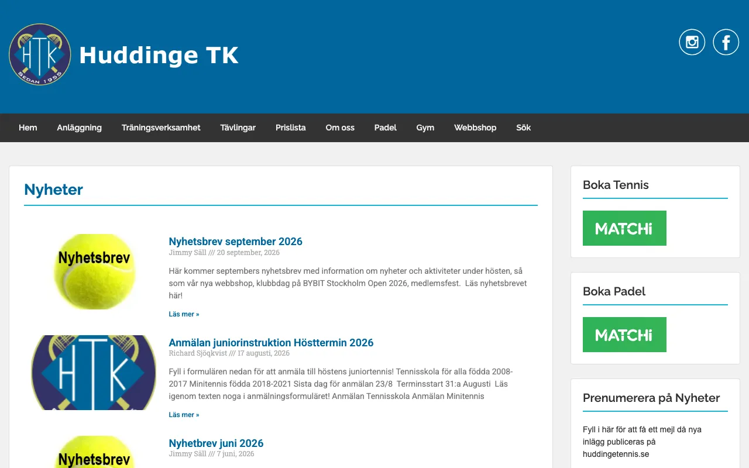Open the Facebook page icon
This screenshot has width=749, height=468.
point(726,42)
